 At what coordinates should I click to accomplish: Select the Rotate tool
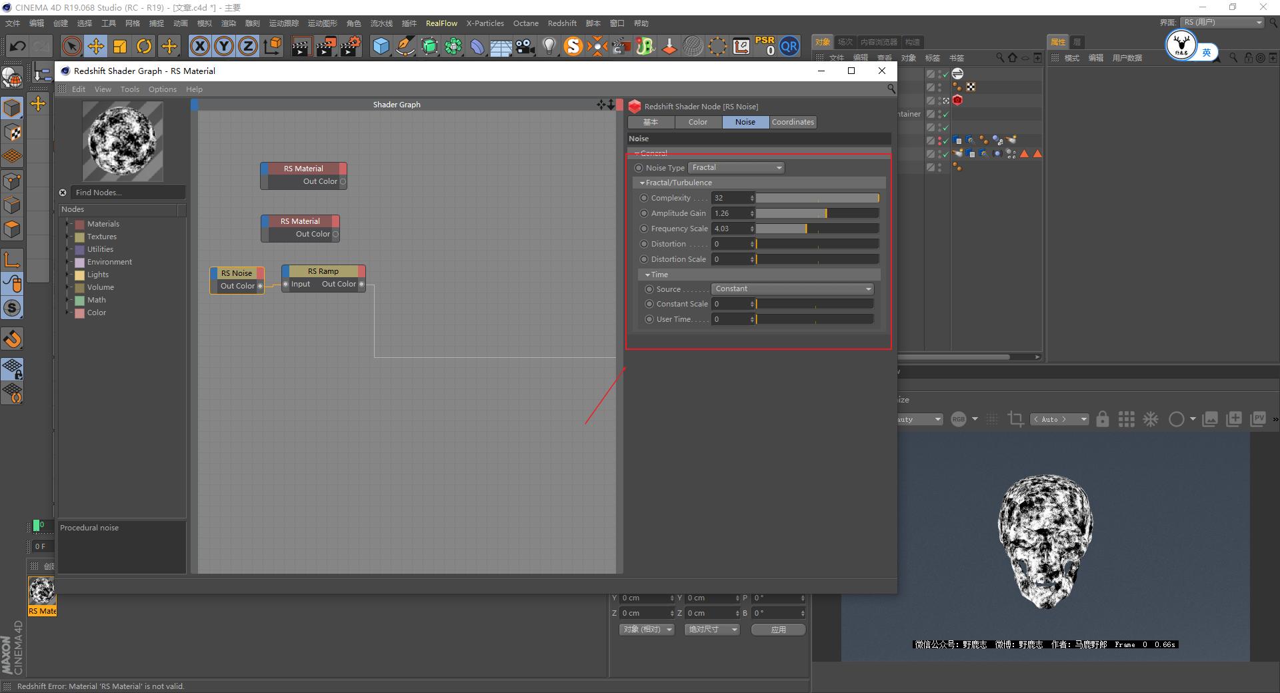(144, 46)
